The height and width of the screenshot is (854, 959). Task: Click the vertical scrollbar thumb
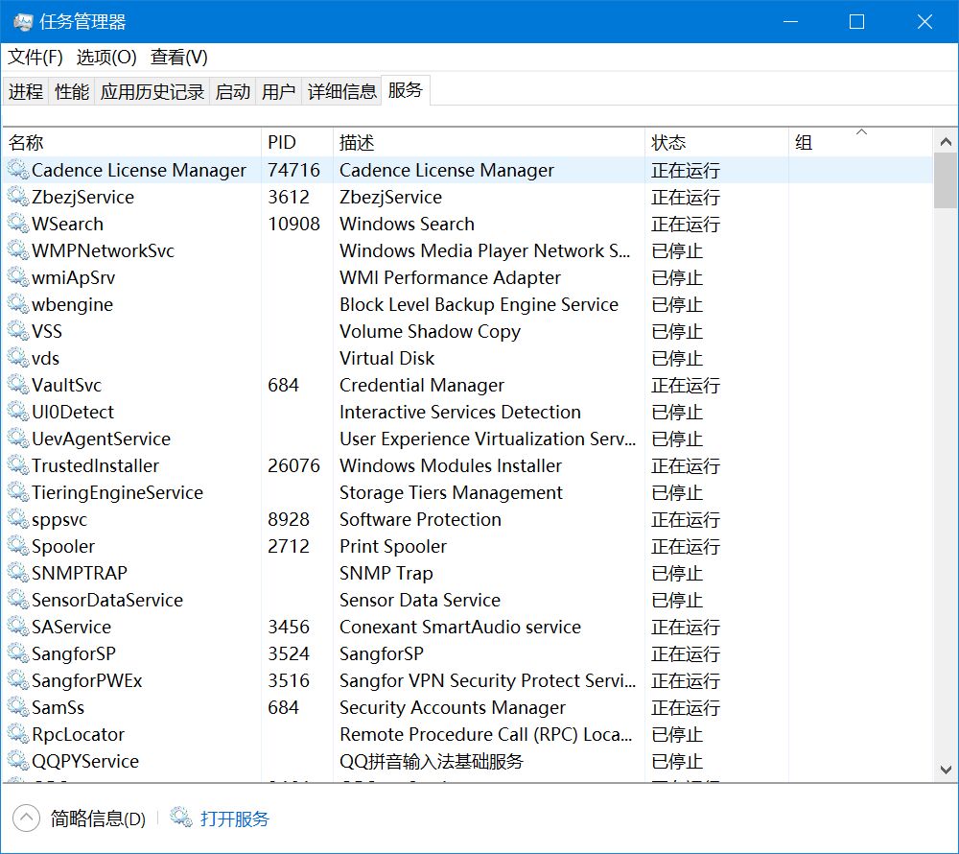click(946, 180)
